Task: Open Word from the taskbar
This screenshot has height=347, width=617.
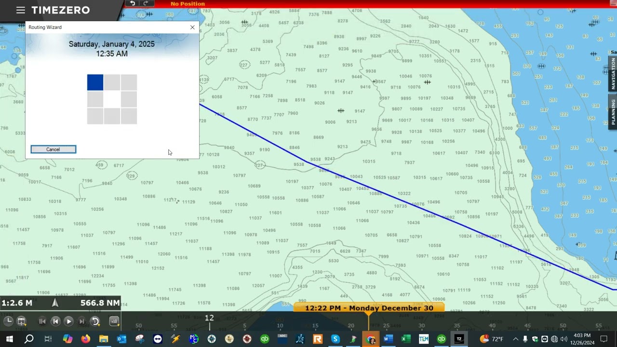Action: tap(388, 339)
